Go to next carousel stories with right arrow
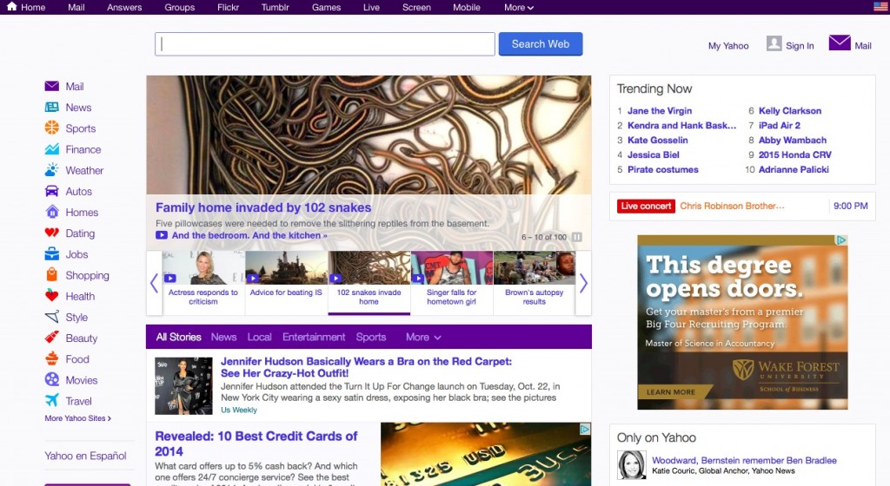 click(x=583, y=283)
